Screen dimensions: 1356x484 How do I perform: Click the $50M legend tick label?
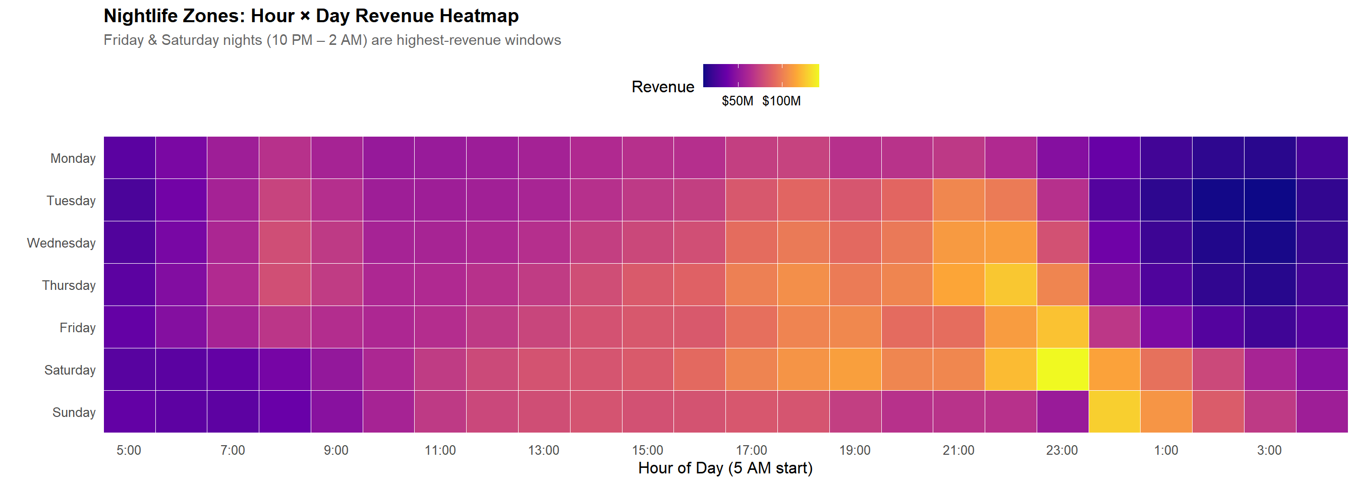click(737, 101)
